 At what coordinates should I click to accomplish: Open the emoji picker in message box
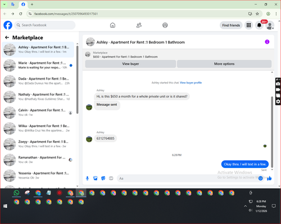click(x=260, y=179)
